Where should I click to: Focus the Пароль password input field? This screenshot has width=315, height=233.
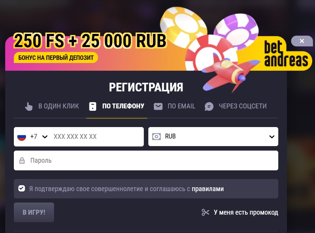point(146,161)
